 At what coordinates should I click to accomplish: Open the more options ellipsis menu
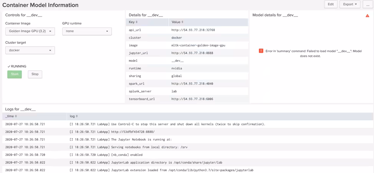[x=367, y=5]
